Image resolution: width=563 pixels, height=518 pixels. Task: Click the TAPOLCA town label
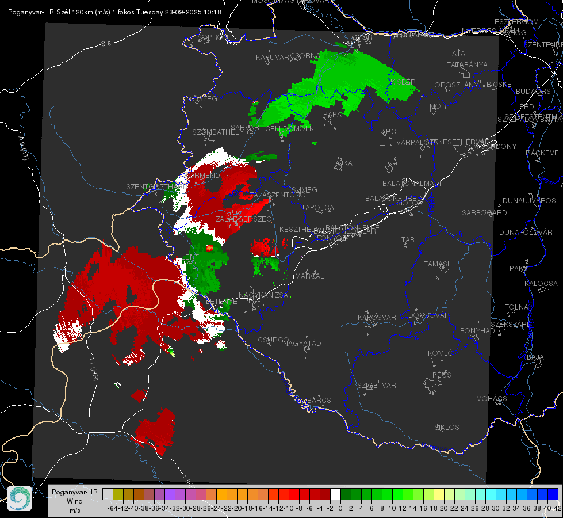click(318, 207)
